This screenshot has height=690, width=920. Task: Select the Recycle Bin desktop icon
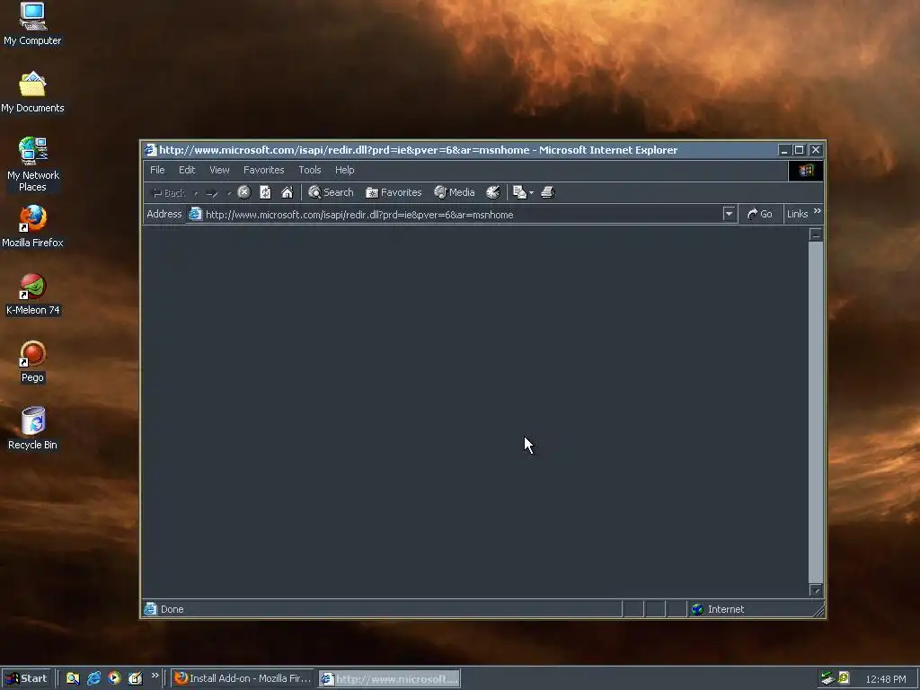click(x=32, y=429)
